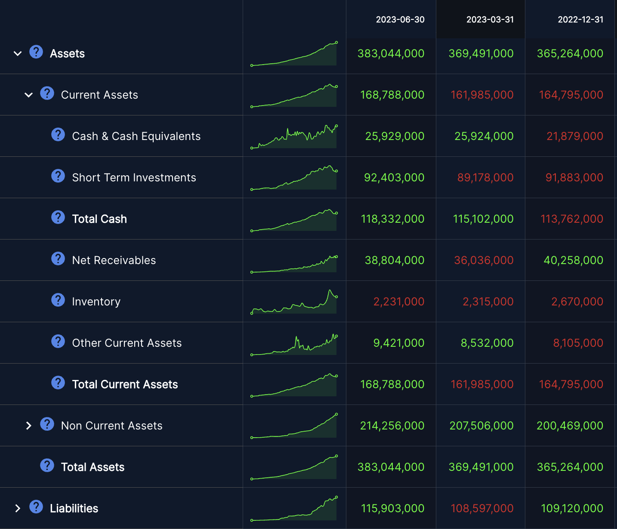
Task: Select Non Current Assets value 214,256,000
Action: click(392, 426)
